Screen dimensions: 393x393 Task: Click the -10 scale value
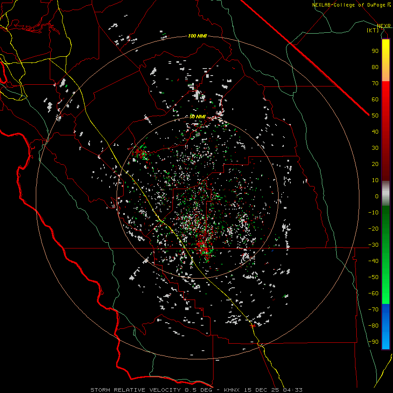click(373, 213)
